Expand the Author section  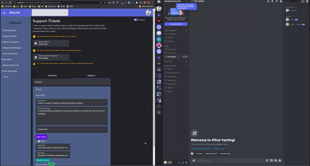click(x=72, y=89)
